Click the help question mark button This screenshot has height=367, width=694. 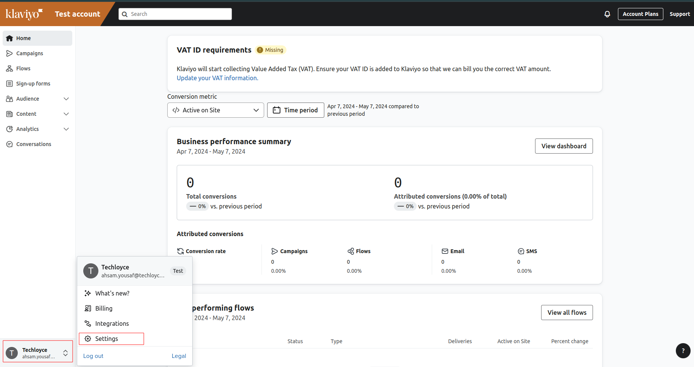(683, 351)
